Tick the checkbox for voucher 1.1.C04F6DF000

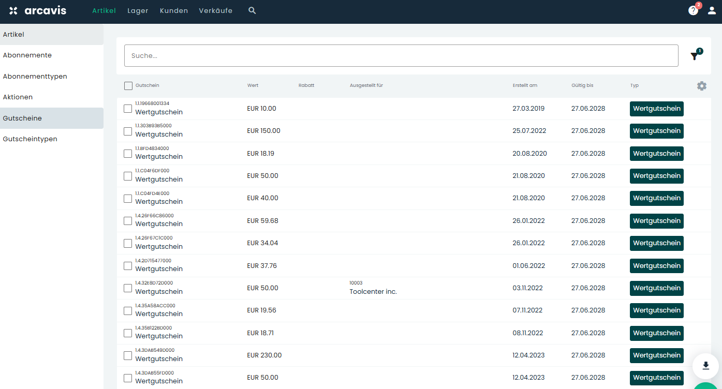(x=128, y=176)
